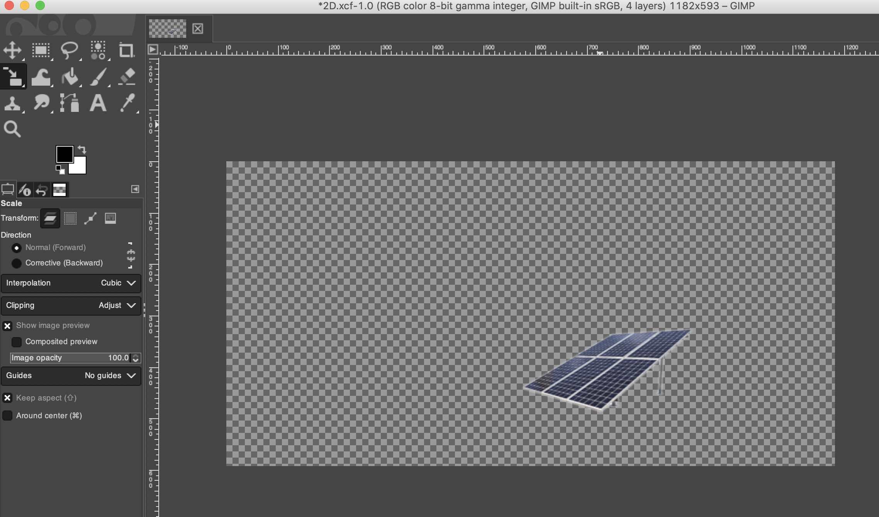Set transform target to Image
Image resolution: width=879 pixels, height=517 pixels.
110,218
